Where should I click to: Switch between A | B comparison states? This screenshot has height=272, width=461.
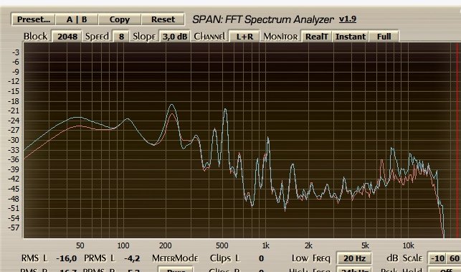[77, 19]
